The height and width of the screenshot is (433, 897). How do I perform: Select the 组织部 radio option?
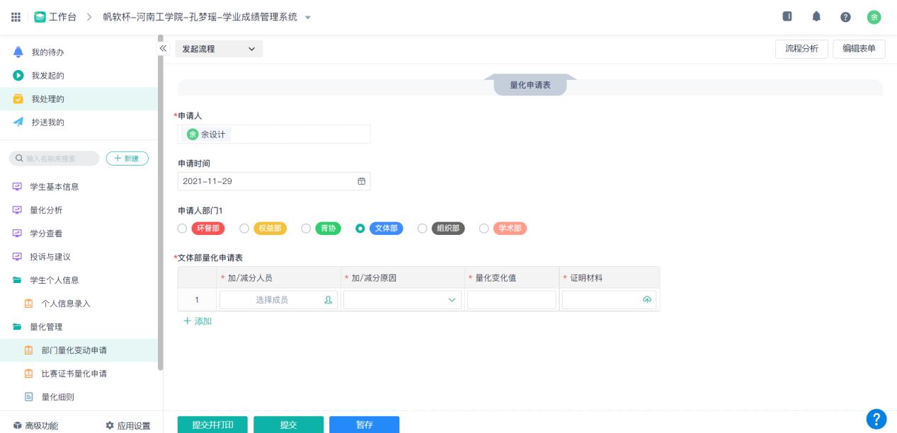pyautogui.click(x=423, y=229)
